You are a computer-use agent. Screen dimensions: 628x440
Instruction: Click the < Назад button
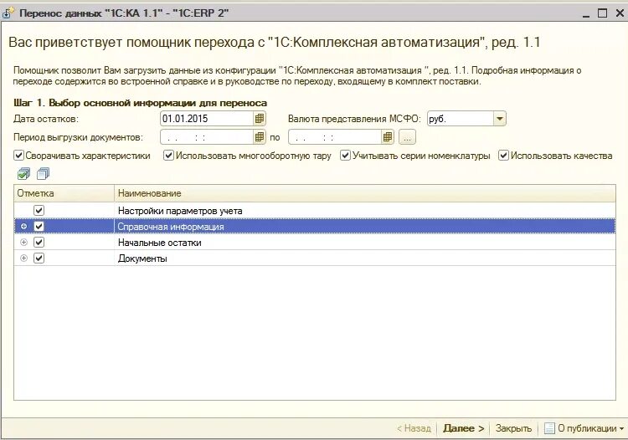click(414, 428)
